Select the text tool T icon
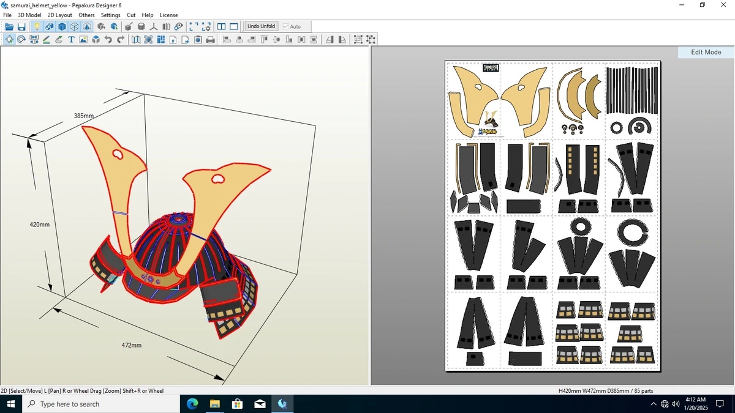The width and height of the screenshot is (735, 413). (x=71, y=40)
